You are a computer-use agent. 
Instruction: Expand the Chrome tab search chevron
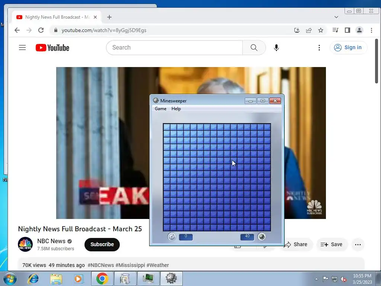(x=336, y=17)
